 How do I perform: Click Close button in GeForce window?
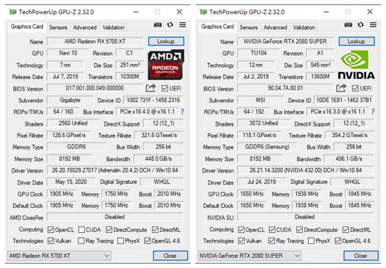[x=361, y=256]
